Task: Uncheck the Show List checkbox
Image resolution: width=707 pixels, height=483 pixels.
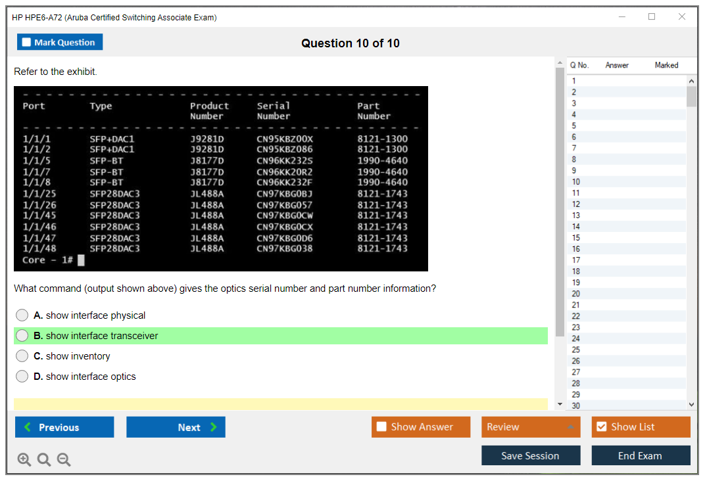Action: [x=601, y=427]
